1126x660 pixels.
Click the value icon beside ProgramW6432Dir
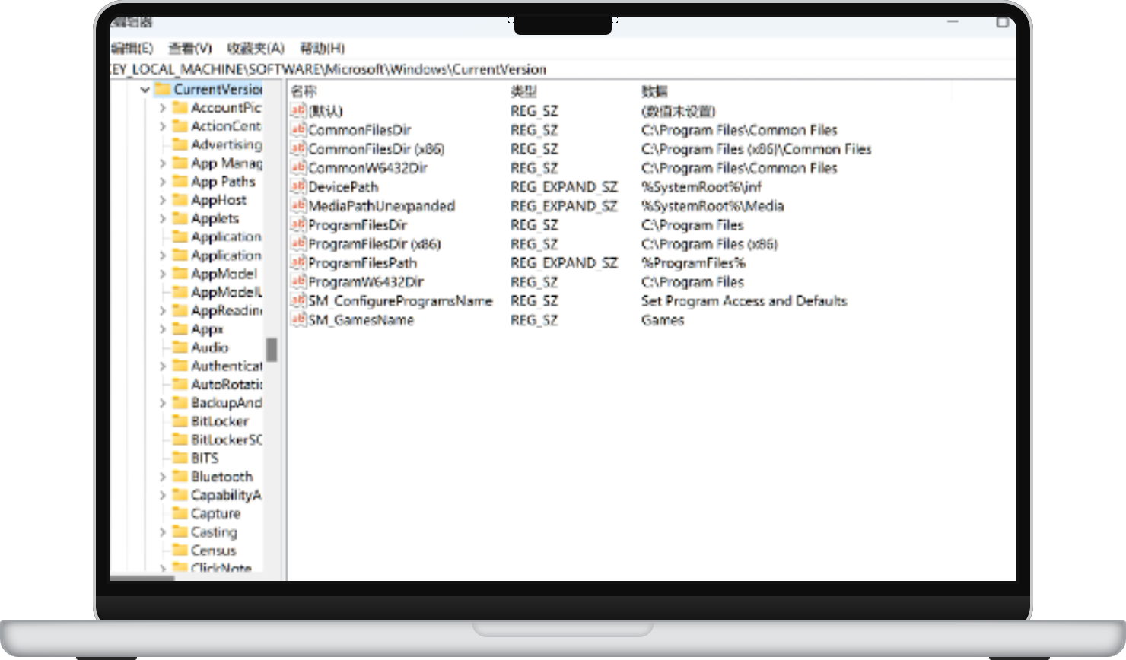(298, 281)
